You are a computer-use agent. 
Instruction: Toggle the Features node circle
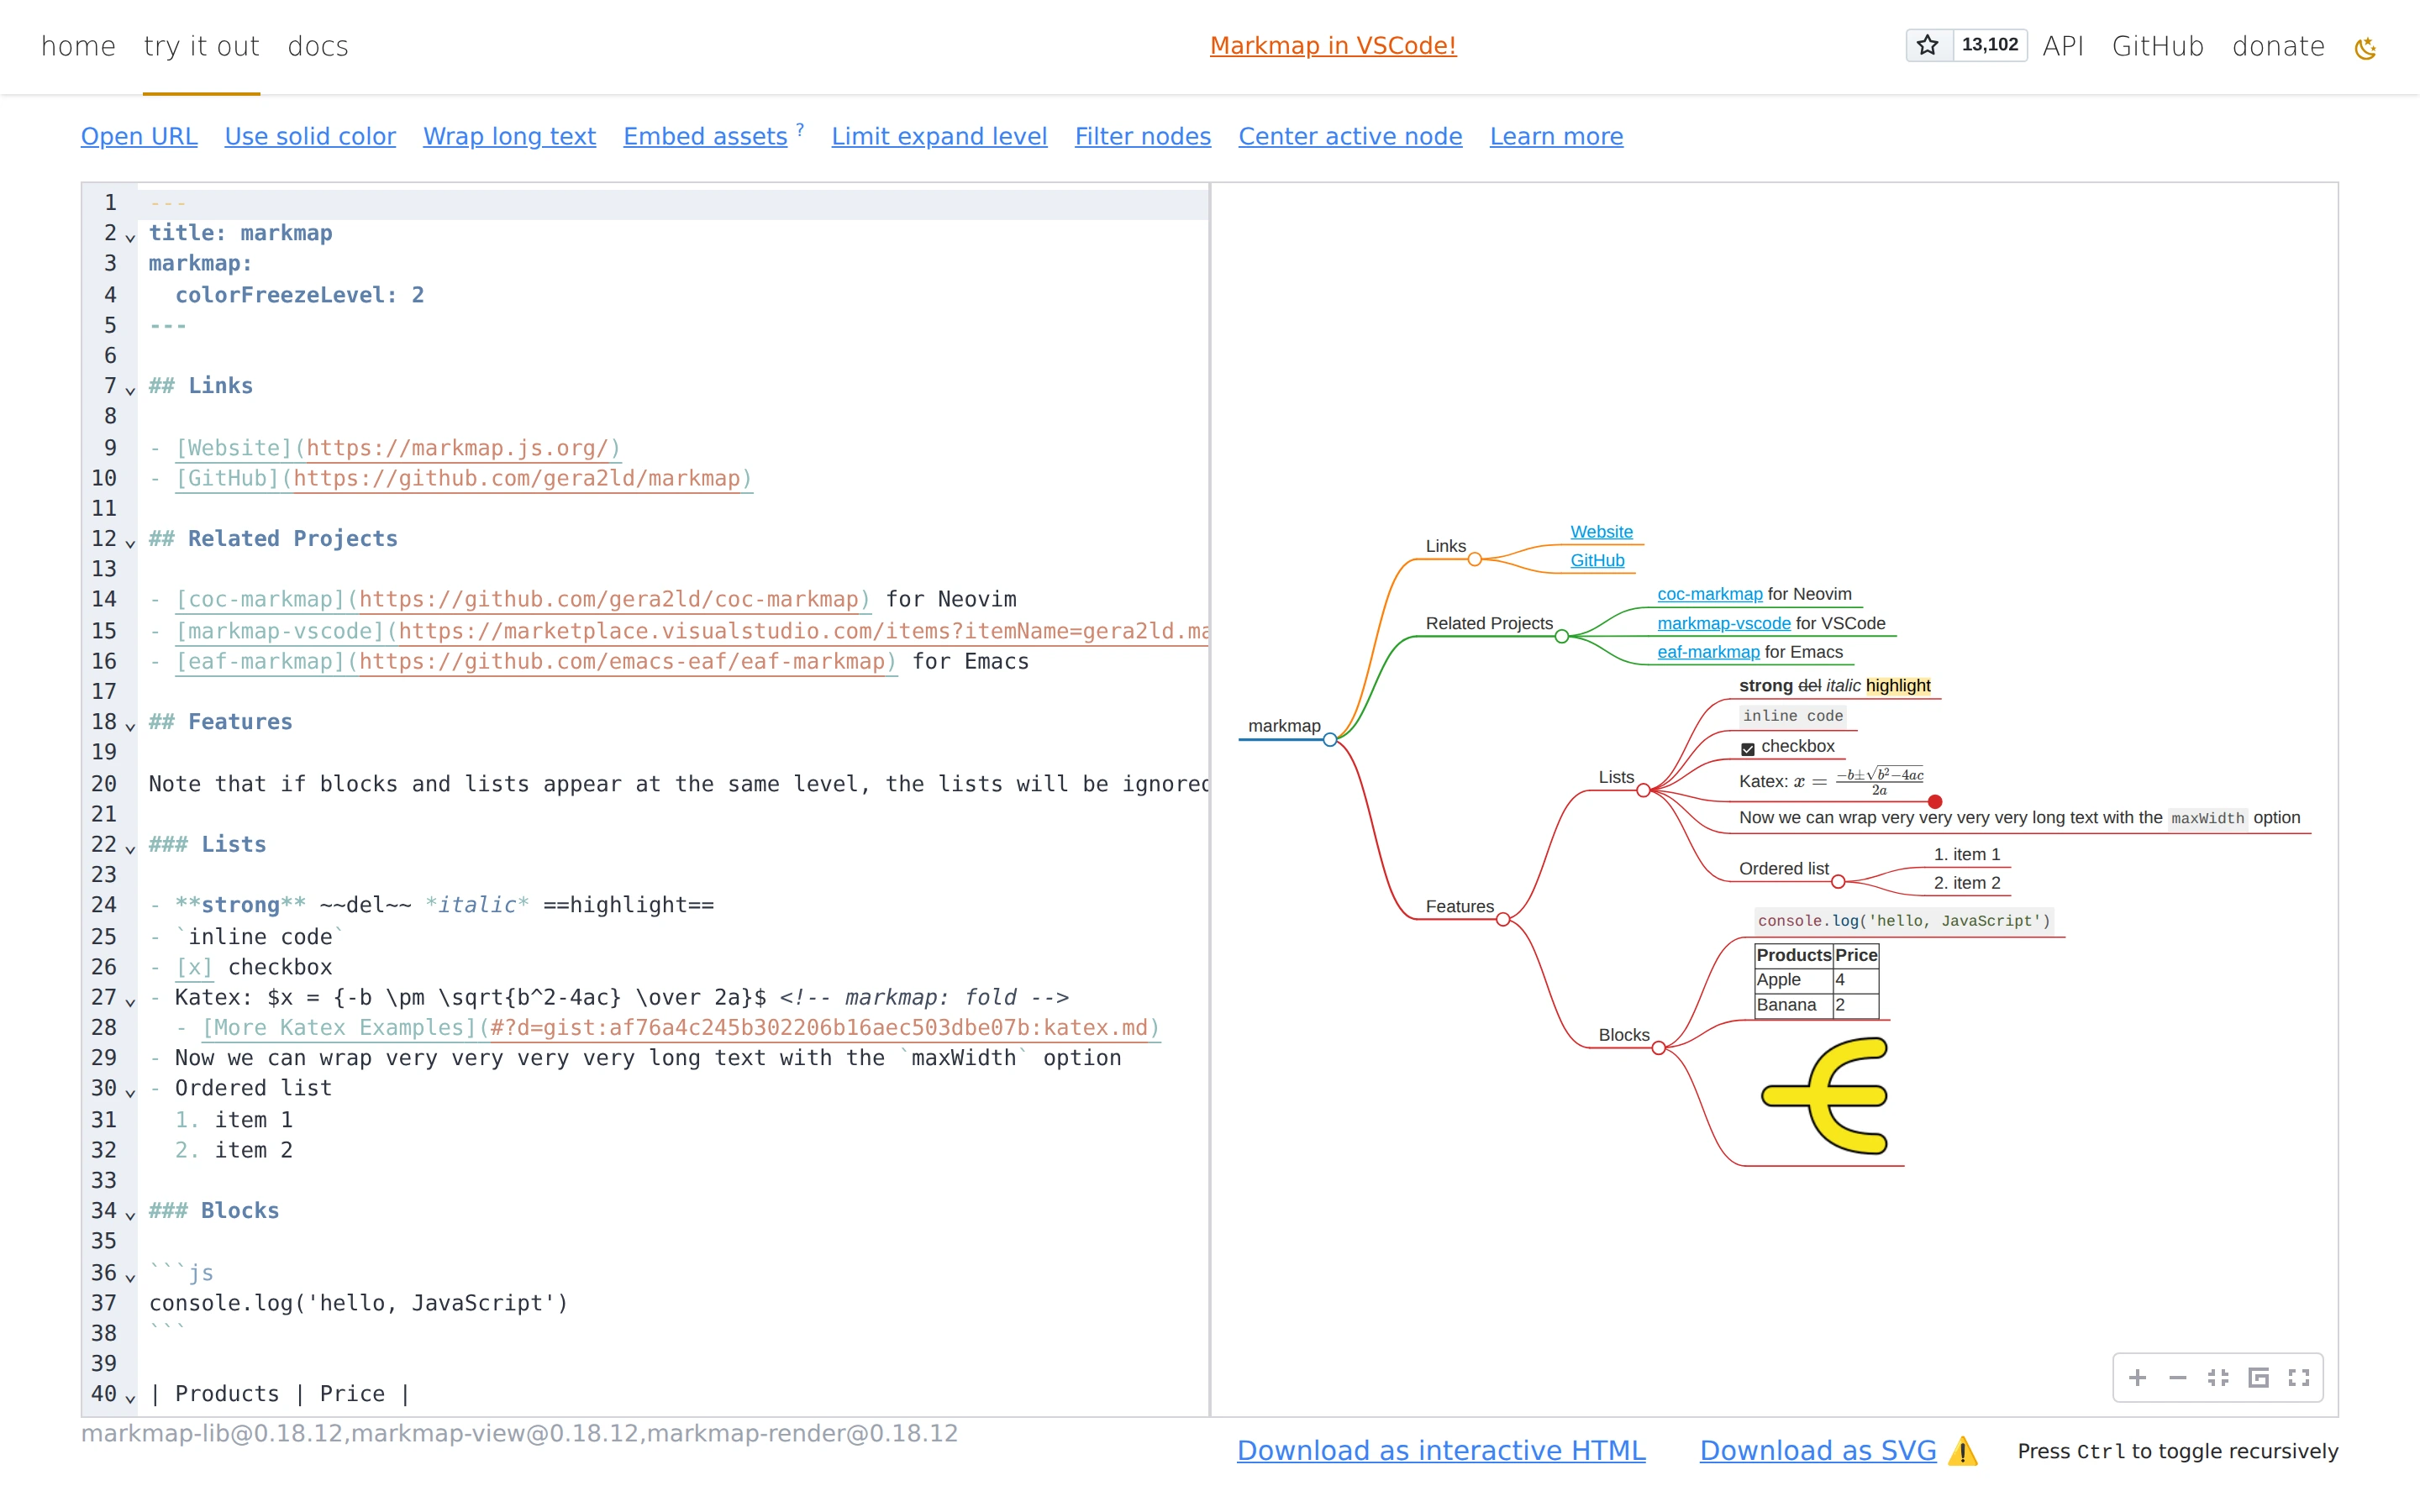point(1502,919)
